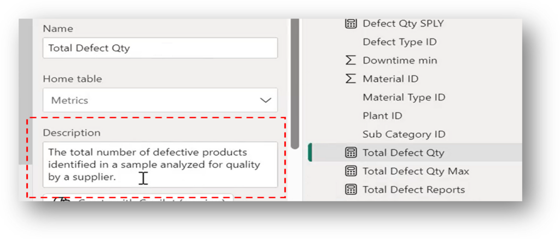Click the calculator icon beside Total Defect Qty
The height and width of the screenshot is (239, 560).
(351, 153)
